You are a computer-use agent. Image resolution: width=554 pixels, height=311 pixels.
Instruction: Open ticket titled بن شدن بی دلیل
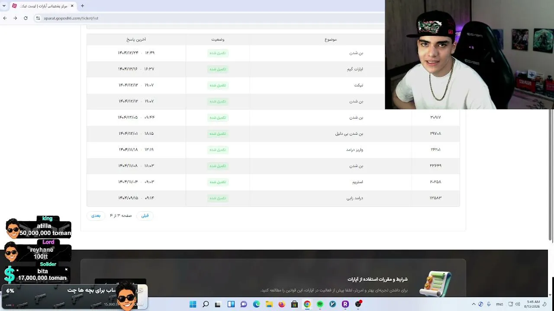[x=349, y=133]
